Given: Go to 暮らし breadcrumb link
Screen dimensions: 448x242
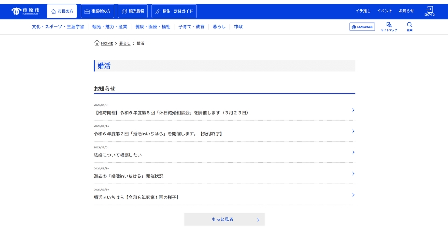Looking at the screenshot, I should pyautogui.click(x=125, y=43).
